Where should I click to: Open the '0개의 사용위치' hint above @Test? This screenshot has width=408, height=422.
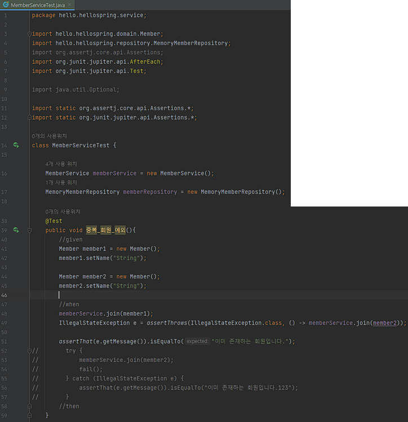tap(63, 212)
